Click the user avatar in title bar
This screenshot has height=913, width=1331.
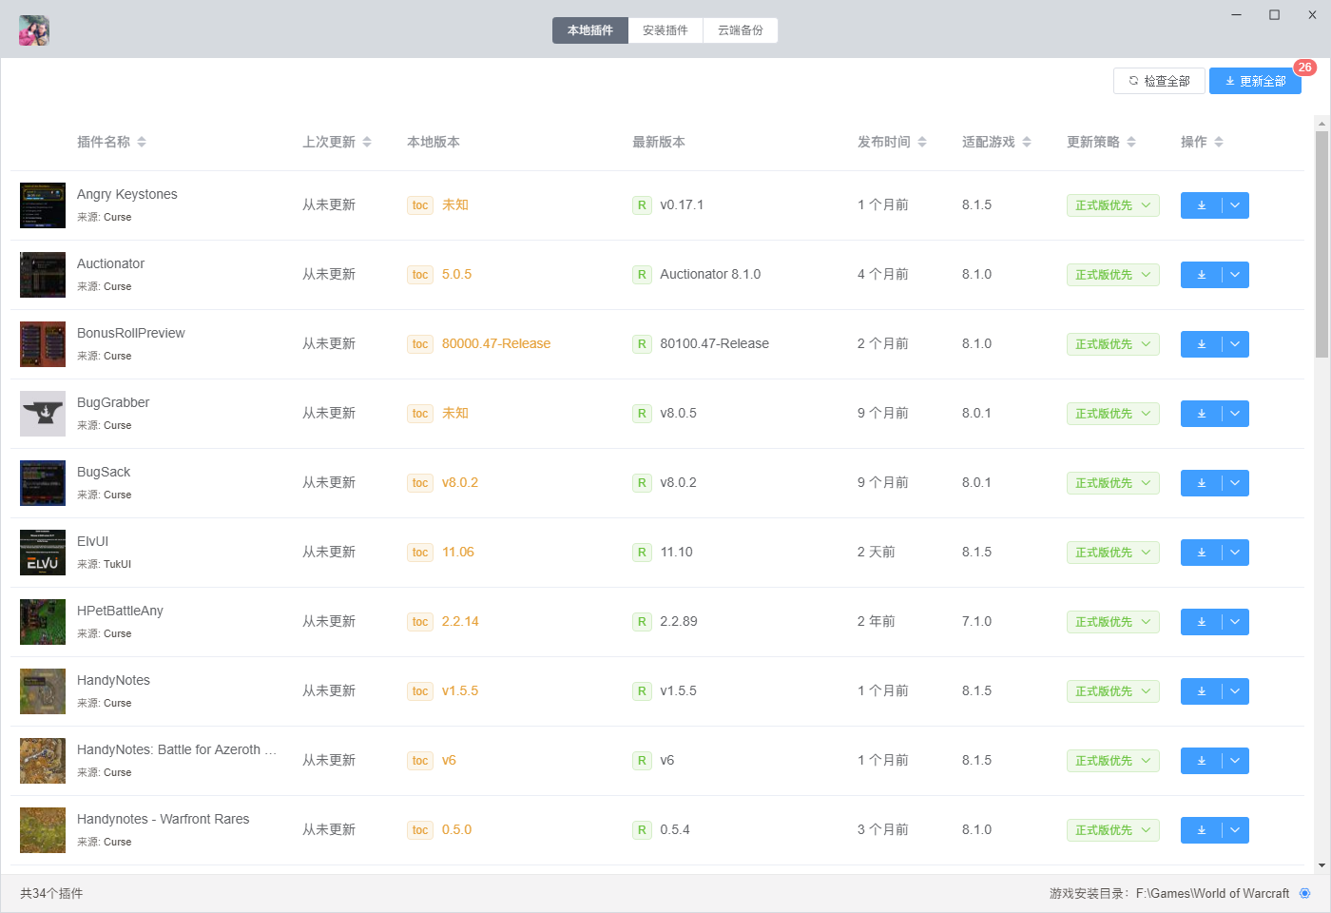[34, 30]
